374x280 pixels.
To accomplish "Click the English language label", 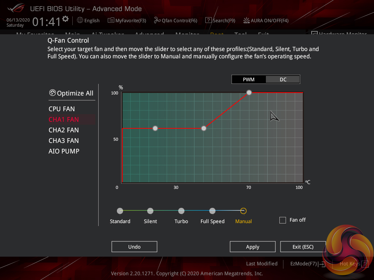I will coord(92,20).
